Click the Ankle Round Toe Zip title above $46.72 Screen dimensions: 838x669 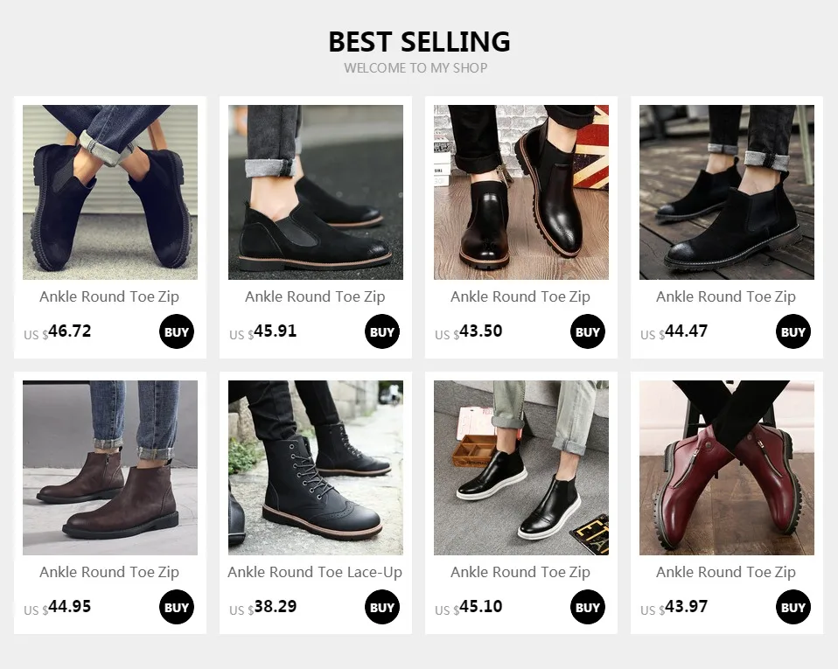click(x=109, y=296)
